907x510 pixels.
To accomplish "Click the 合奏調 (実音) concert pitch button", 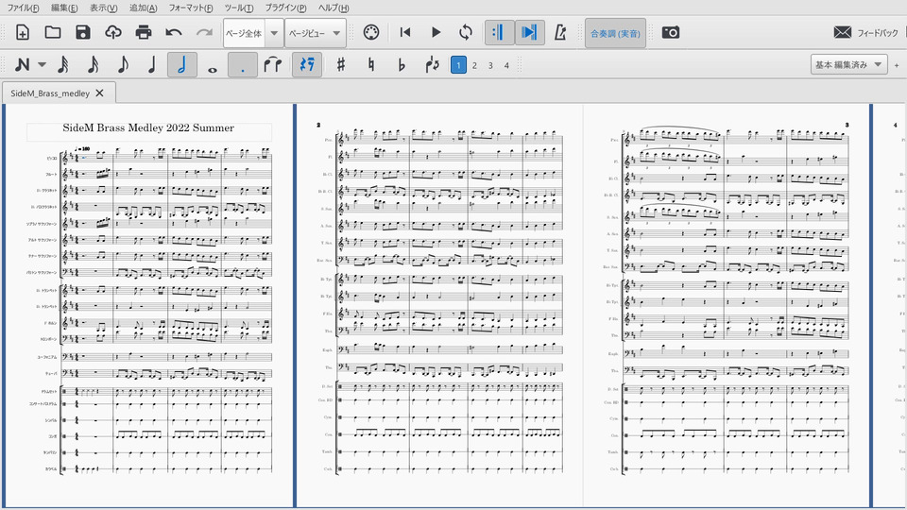I will (615, 32).
